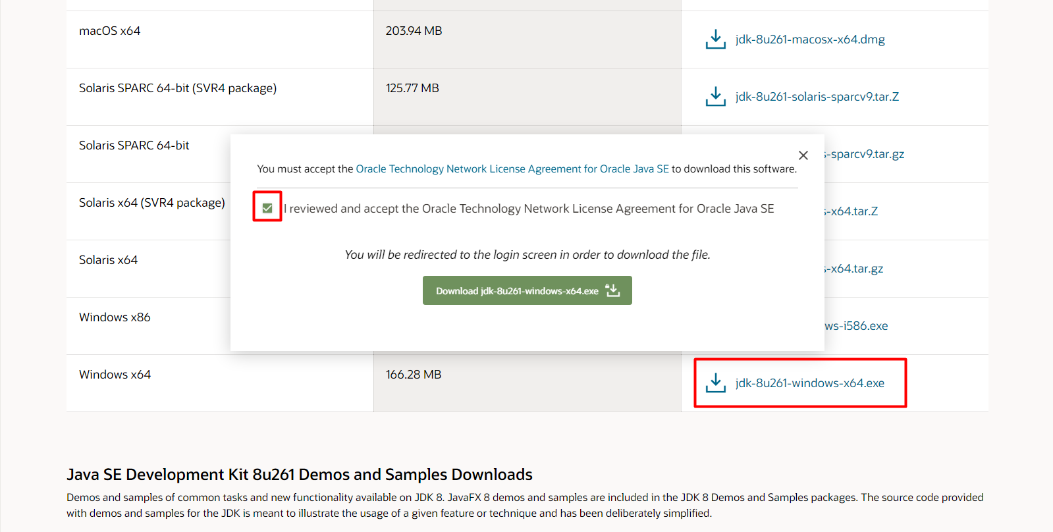Click the partially hidden x64.tar.gz link
Image resolution: width=1053 pixels, height=532 pixels.
[x=855, y=269]
